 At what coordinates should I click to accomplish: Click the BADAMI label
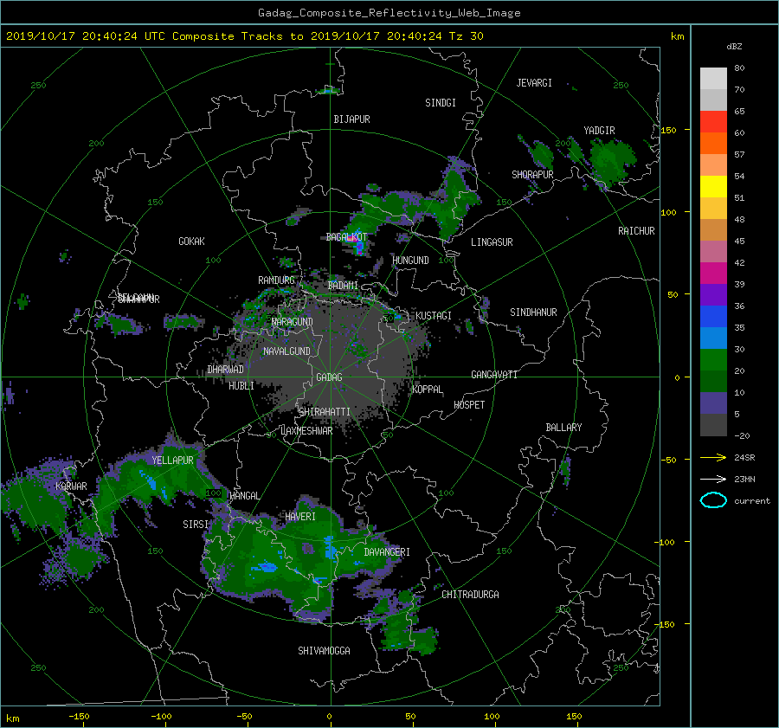tap(343, 286)
